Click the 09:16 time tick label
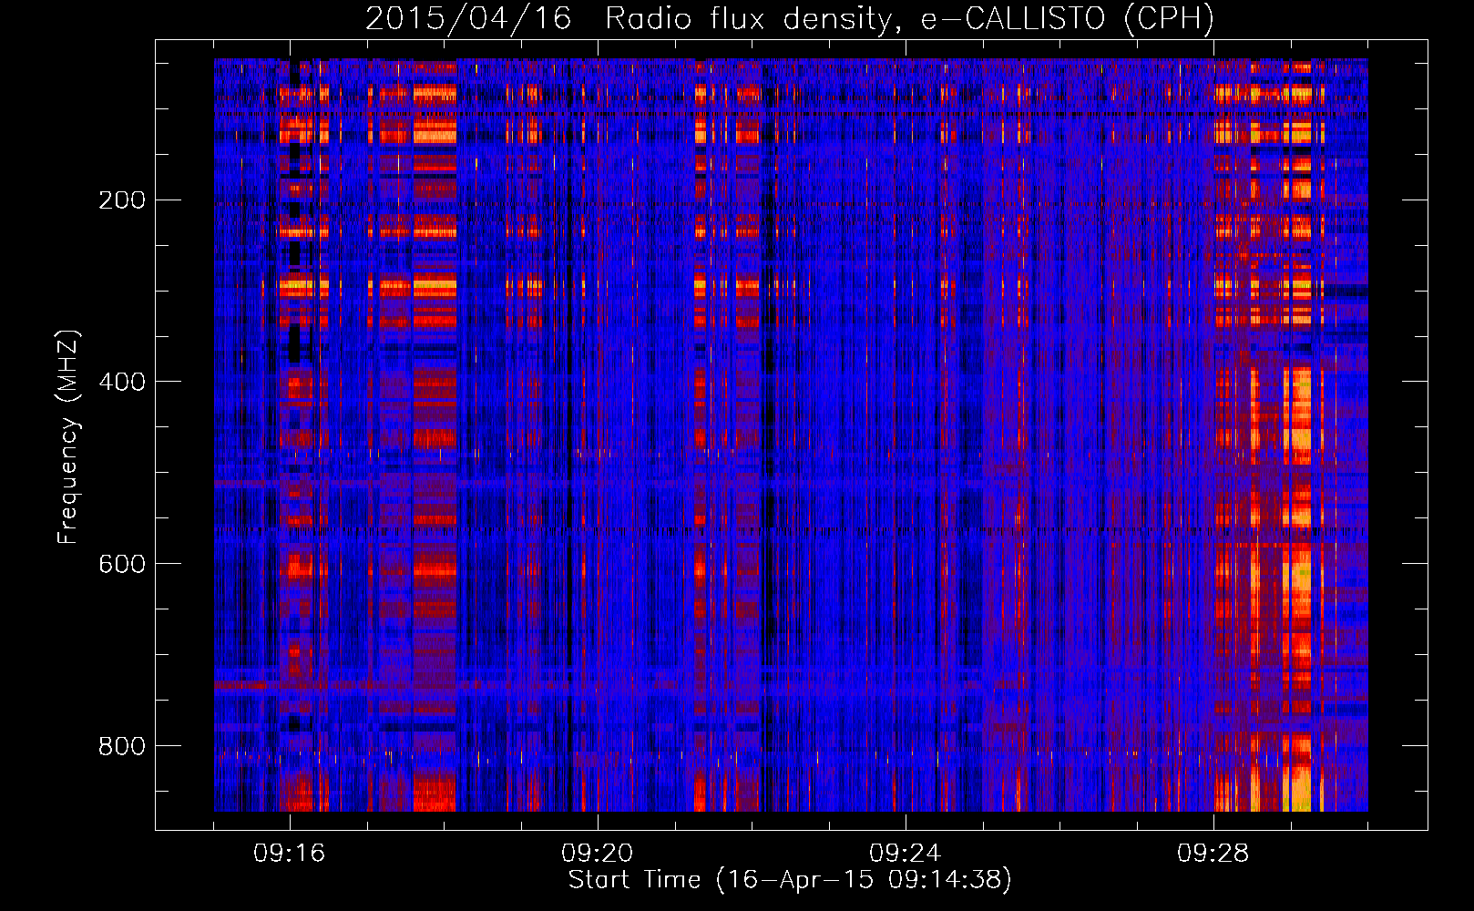The height and width of the screenshot is (911, 1474). (x=290, y=854)
